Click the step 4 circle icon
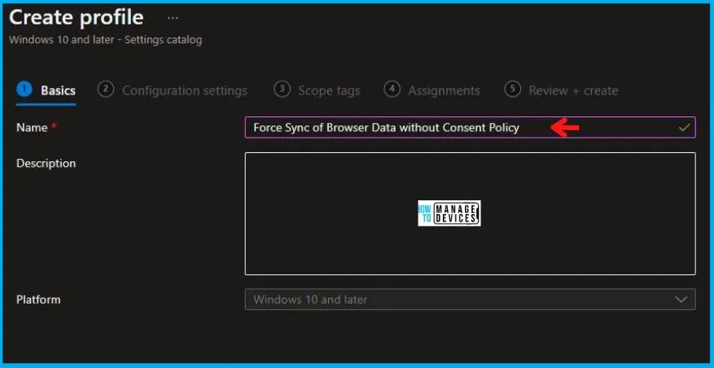This screenshot has width=714, height=368. point(392,90)
